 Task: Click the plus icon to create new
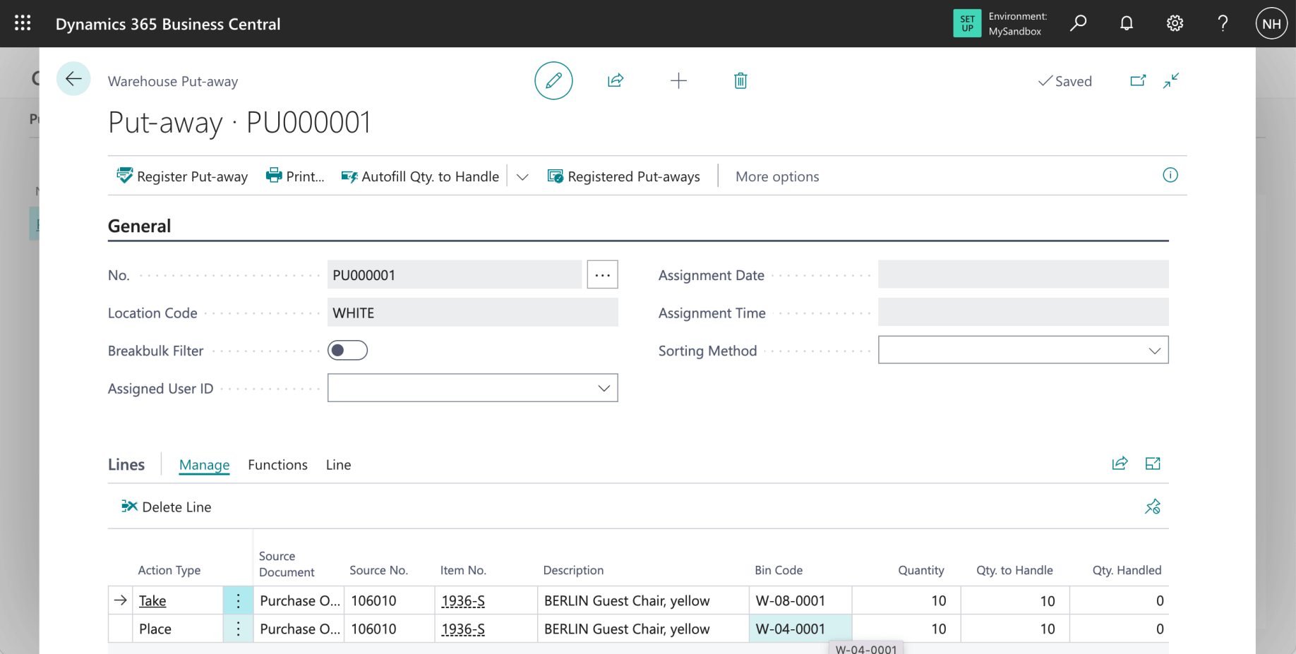tap(678, 80)
